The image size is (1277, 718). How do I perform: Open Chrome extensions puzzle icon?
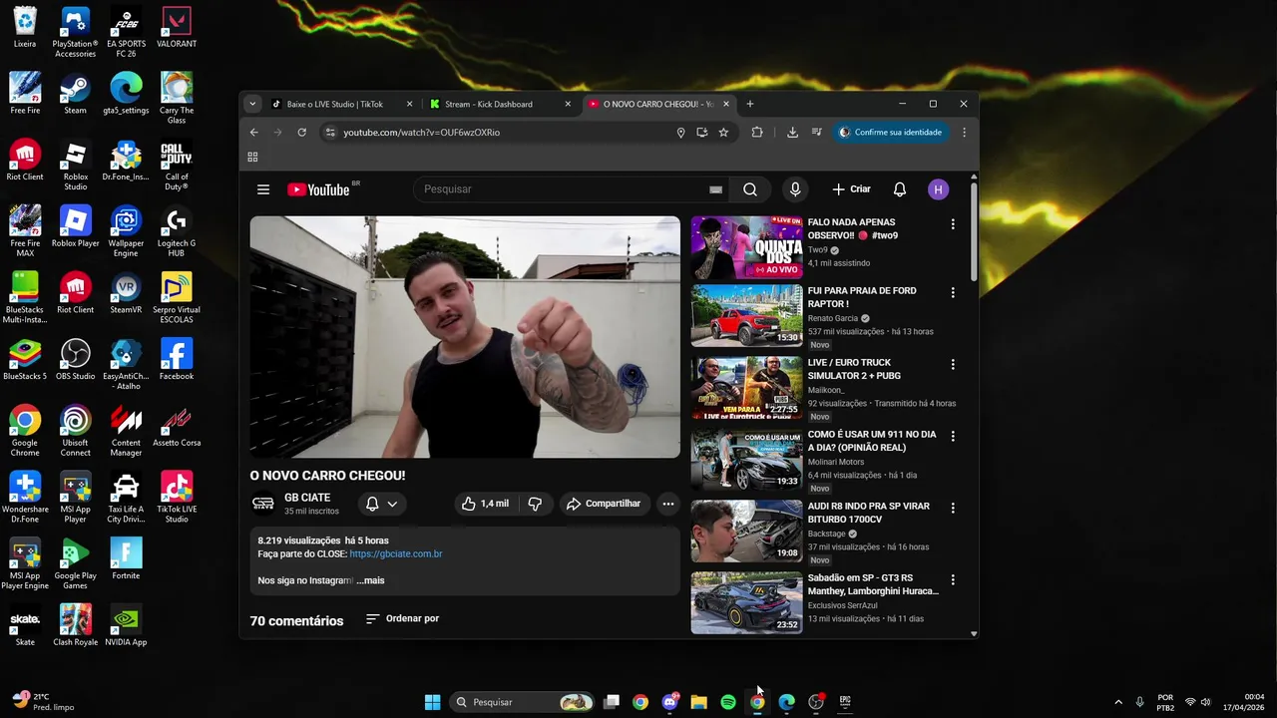pos(757,132)
